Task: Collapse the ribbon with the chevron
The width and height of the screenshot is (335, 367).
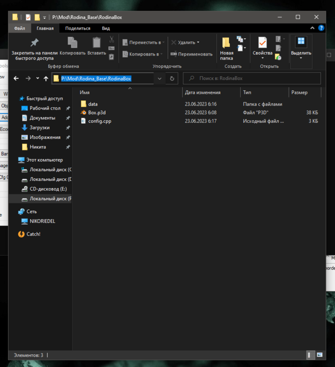Action: coord(312,28)
